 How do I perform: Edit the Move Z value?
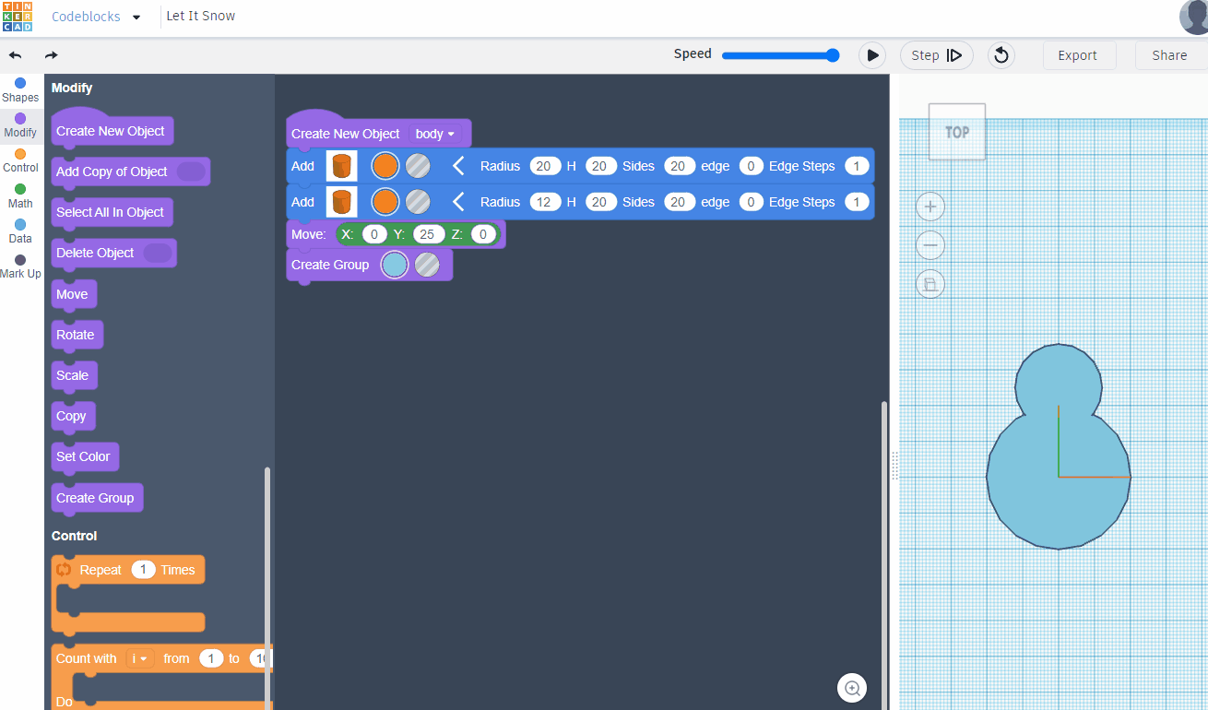(x=483, y=234)
